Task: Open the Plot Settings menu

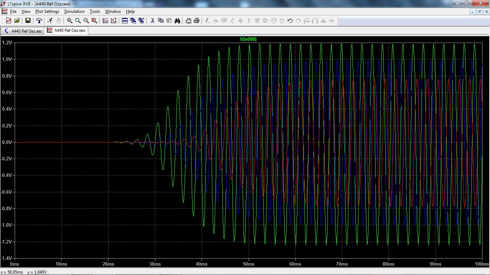Action: coord(47,11)
